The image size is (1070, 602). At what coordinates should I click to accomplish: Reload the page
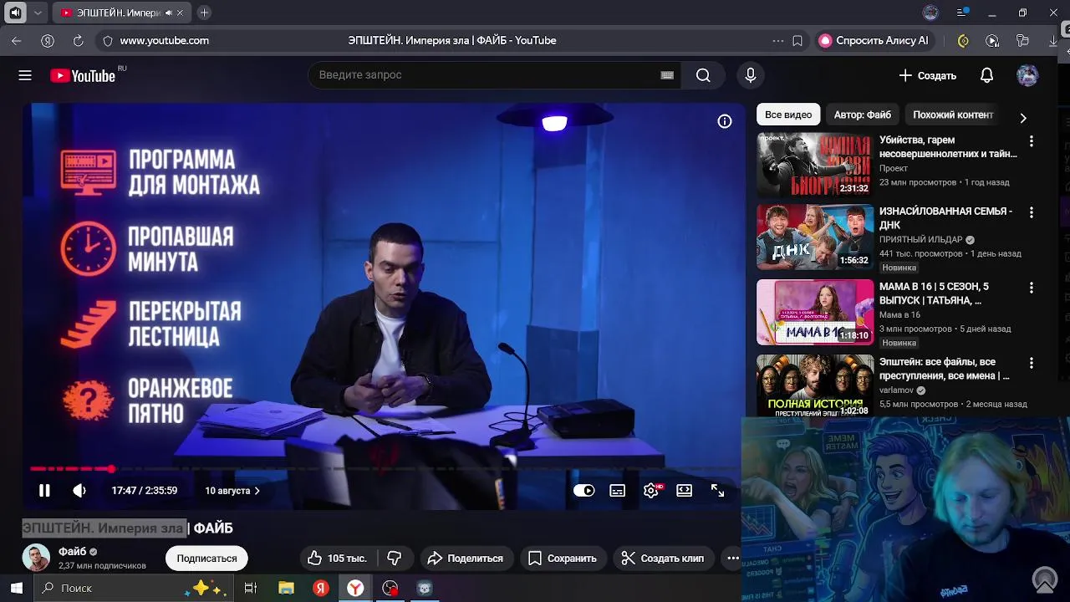[x=78, y=40]
